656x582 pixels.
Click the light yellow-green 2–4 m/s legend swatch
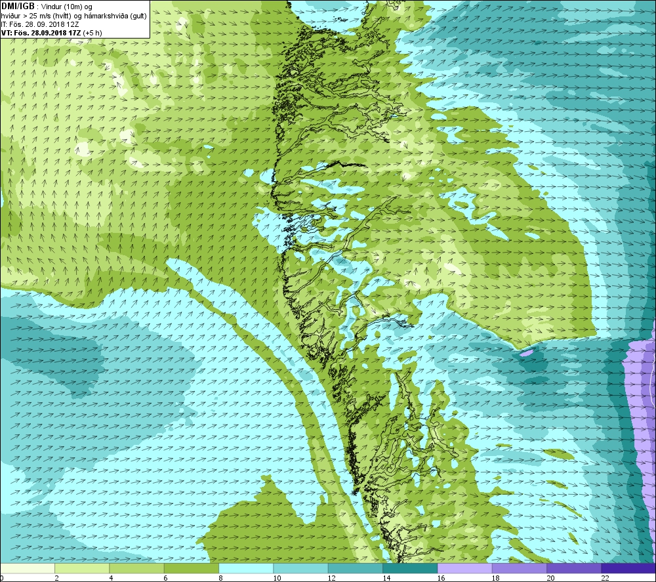click(x=82, y=568)
